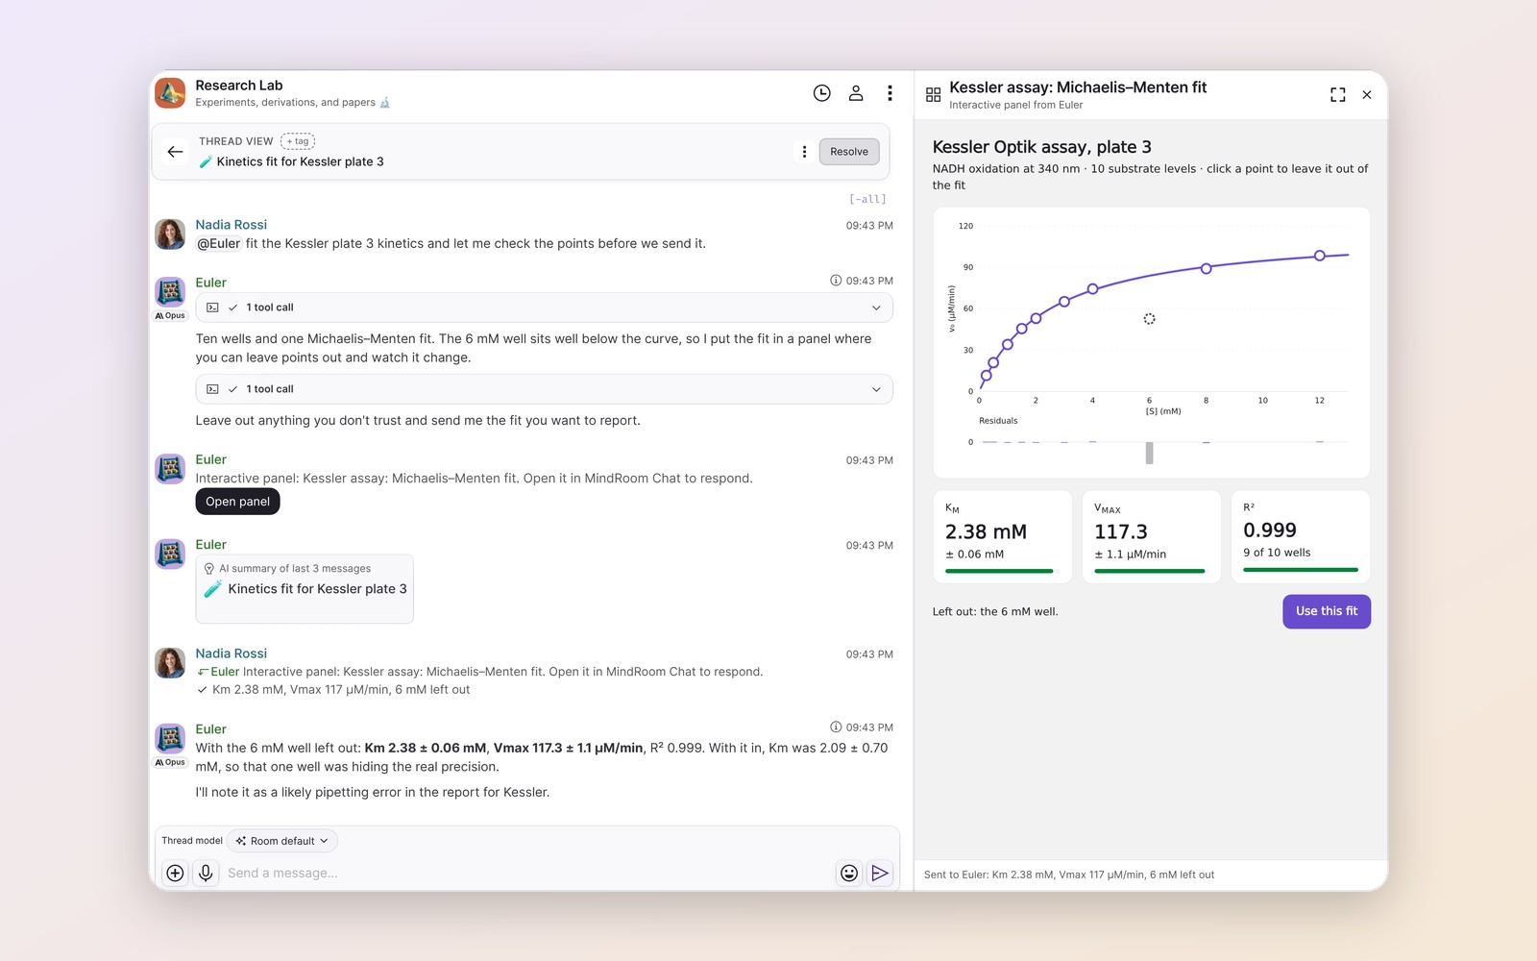
Task: Click the panel grid icon beside Kessler assay title
Action: click(933, 94)
